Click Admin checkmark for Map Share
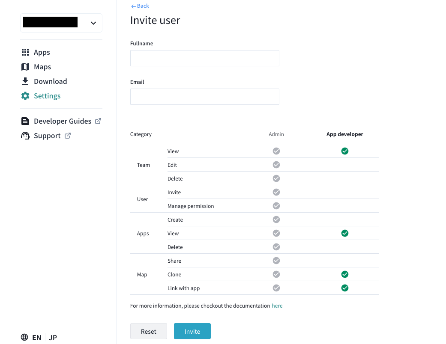 click(x=276, y=261)
